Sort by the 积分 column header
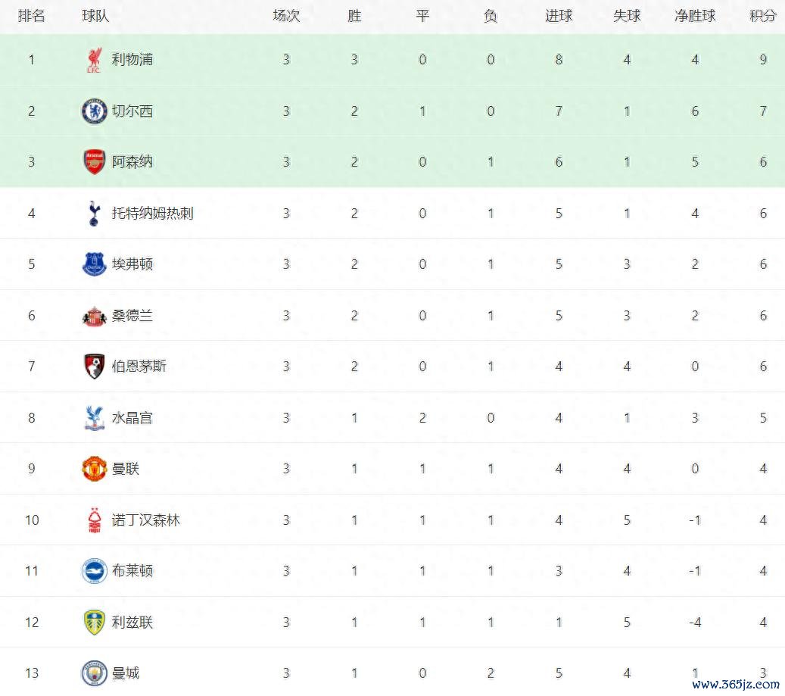Image resolution: width=785 pixels, height=696 pixels. coord(762,16)
